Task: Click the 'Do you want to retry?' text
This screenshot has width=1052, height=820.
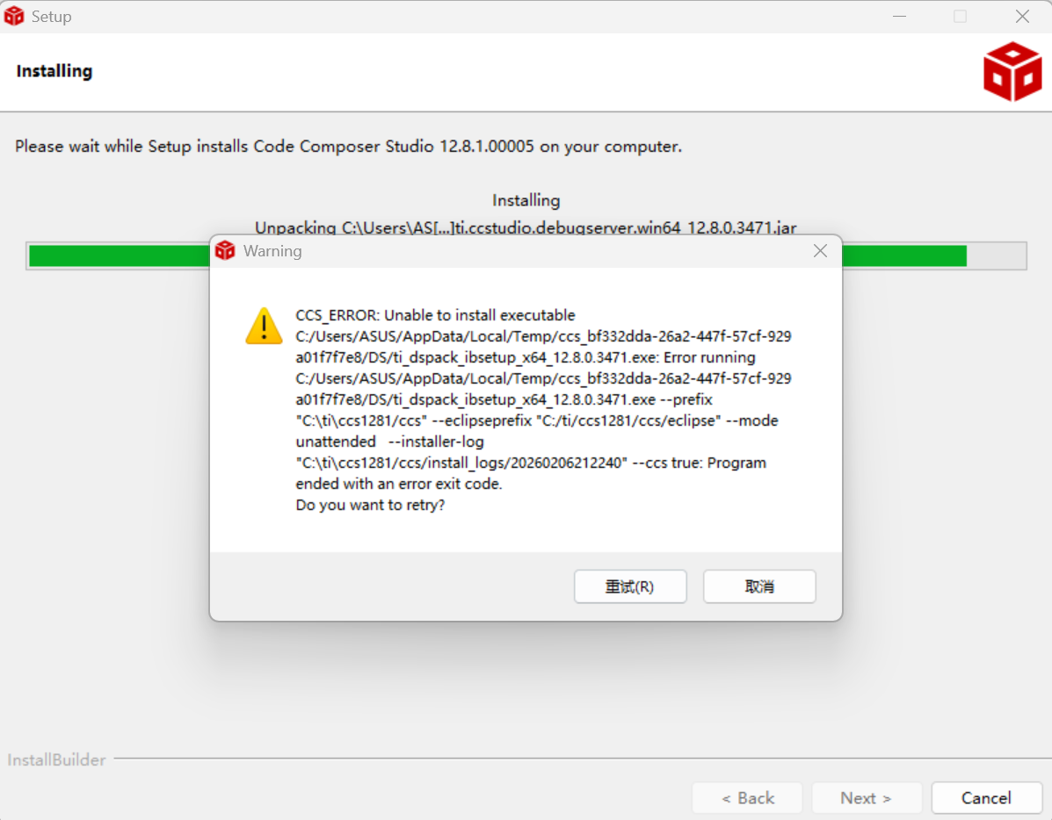Action: (370, 505)
